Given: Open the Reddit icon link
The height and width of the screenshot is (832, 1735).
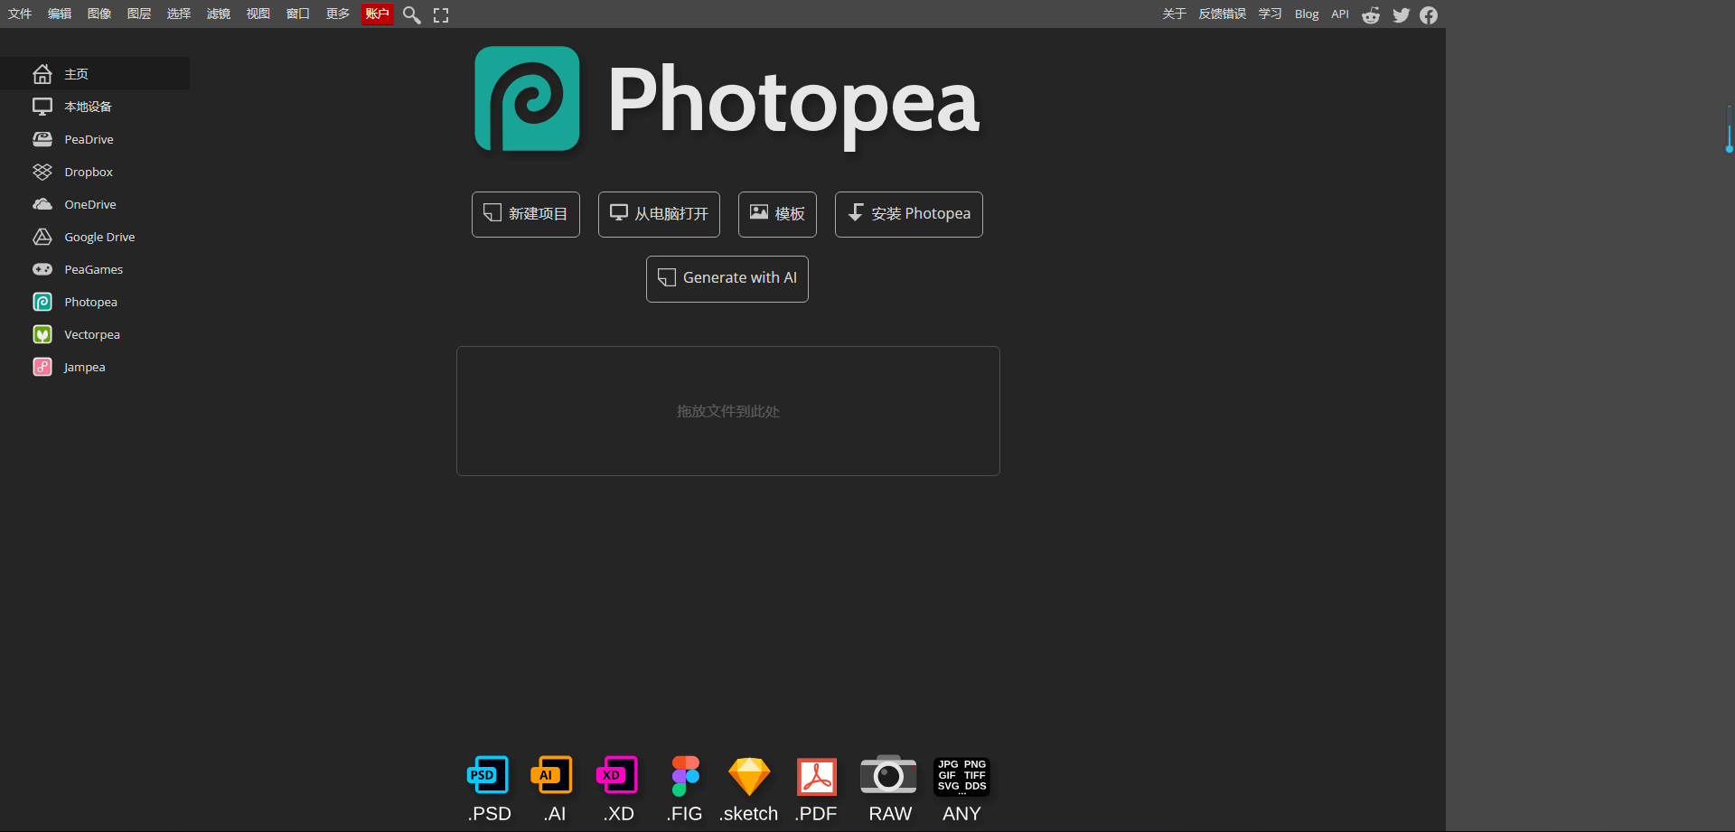Looking at the screenshot, I should pos(1371,14).
